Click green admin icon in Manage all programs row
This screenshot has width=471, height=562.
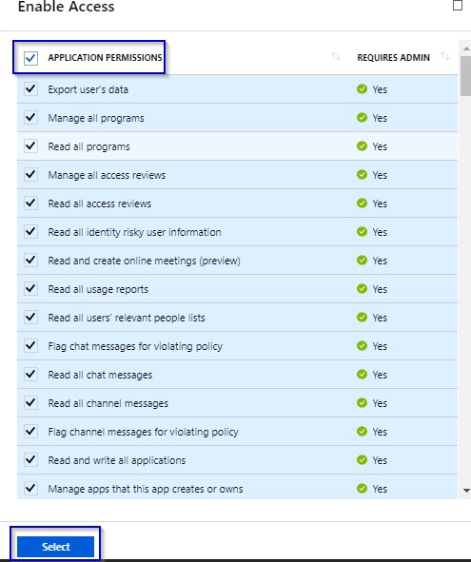click(362, 118)
